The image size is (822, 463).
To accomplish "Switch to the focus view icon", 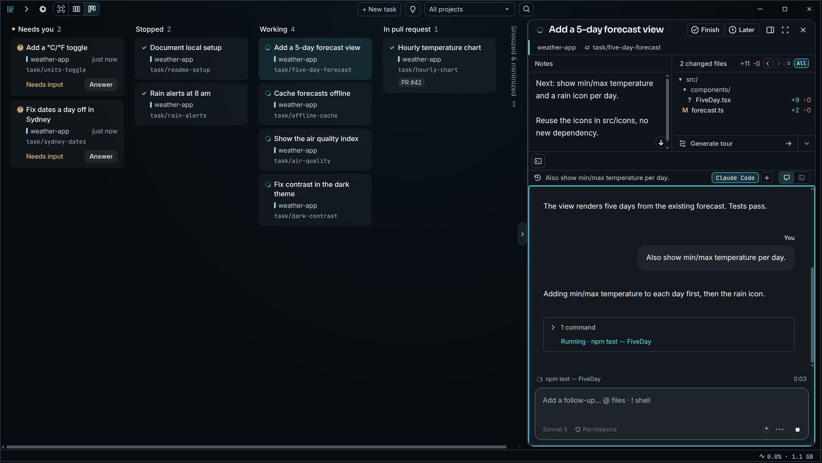I will (x=61, y=9).
